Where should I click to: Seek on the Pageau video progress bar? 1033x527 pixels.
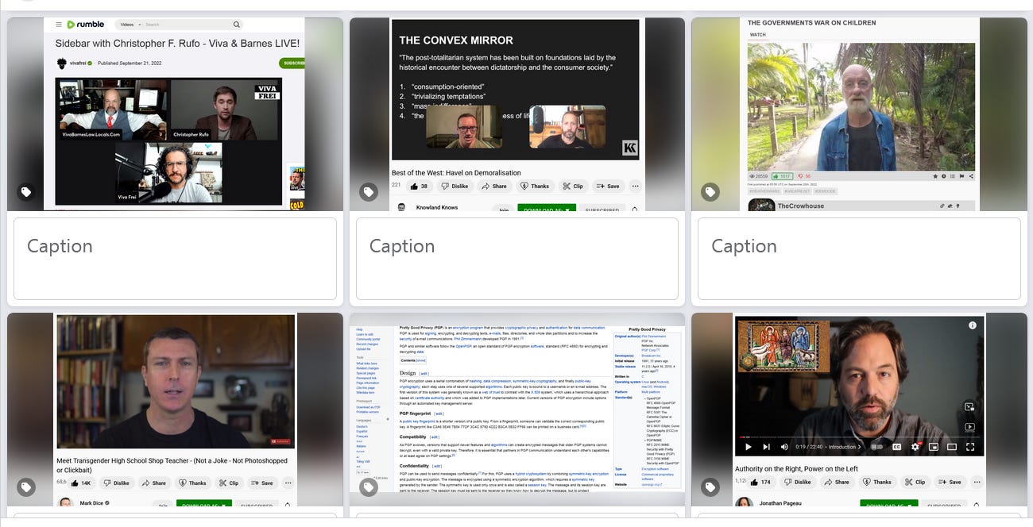coord(859,437)
